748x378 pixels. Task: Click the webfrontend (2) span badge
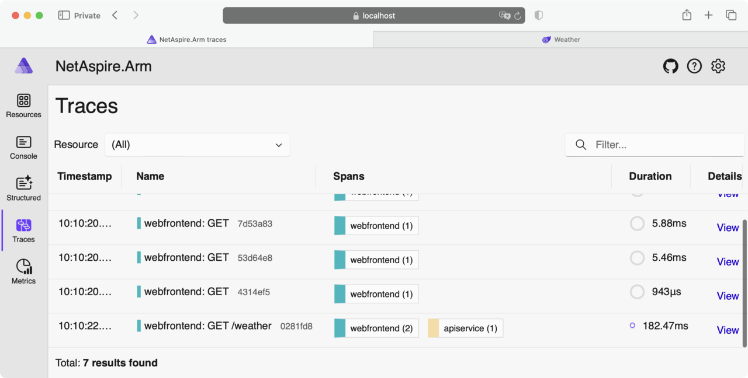376,328
